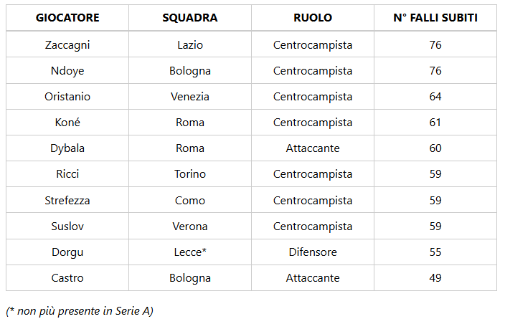The image size is (505, 324).
Task: Select the N° FALLI SUBITI header
Action: 435,18
